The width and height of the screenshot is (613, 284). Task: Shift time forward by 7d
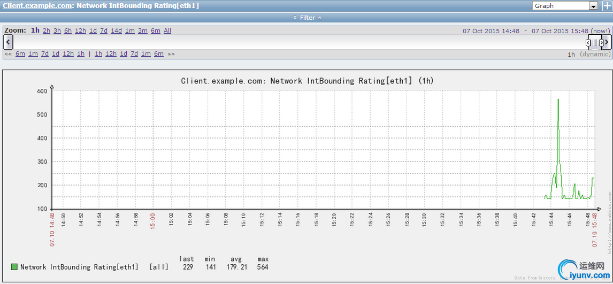point(134,54)
